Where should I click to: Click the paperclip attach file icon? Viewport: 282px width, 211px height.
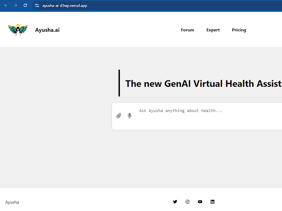point(119,116)
